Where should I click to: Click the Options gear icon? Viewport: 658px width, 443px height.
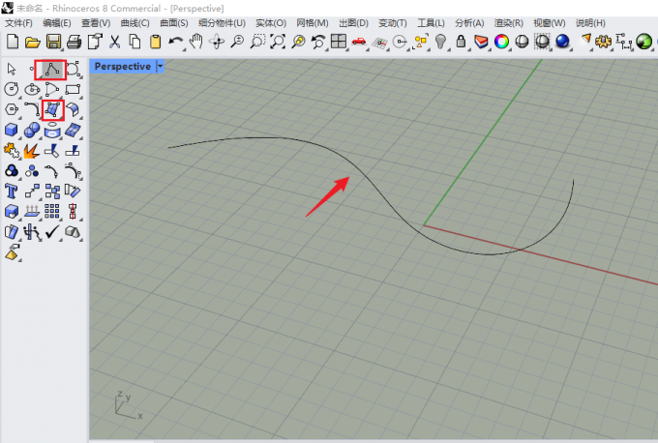(x=604, y=42)
